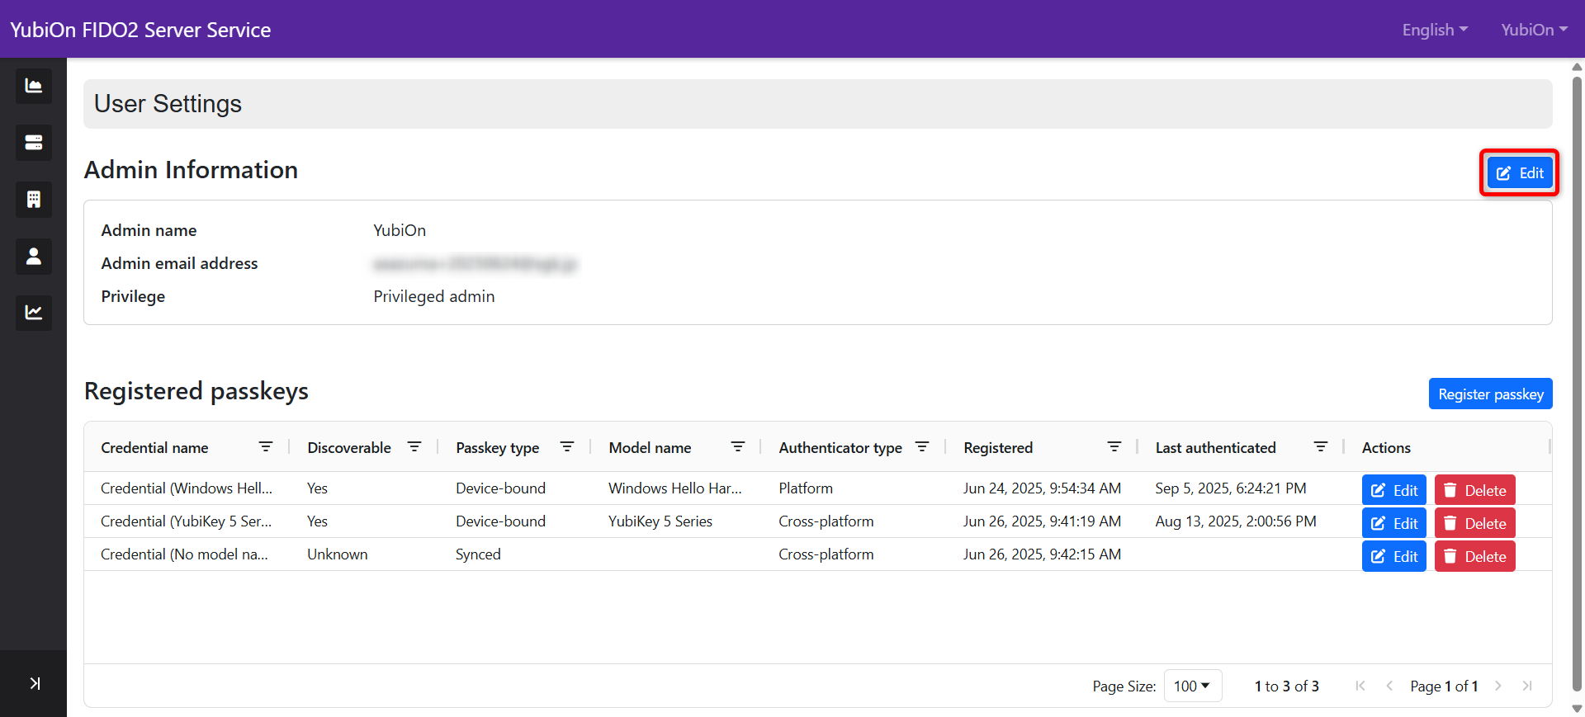Open the Page Size 100 dropdown

coord(1193,686)
